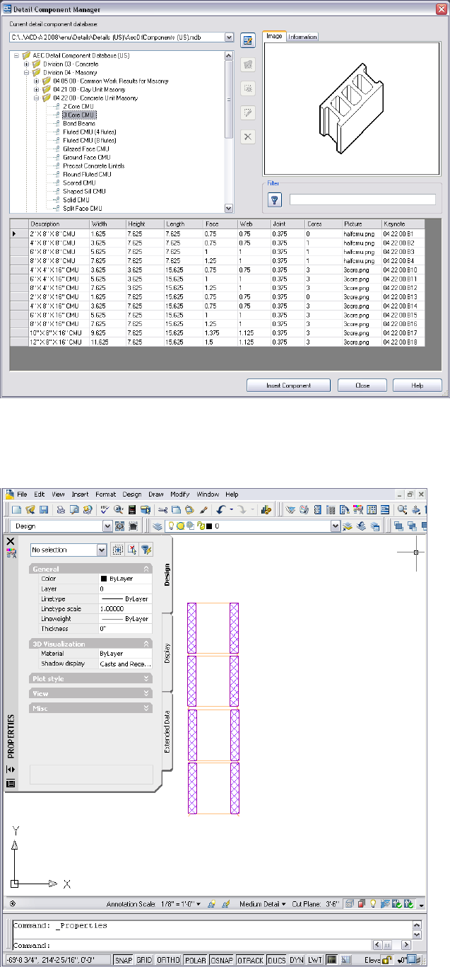Click the delete X icon in Detail Component Manager
Image resolution: width=450 pixels, height=967 pixels.
[x=248, y=136]
